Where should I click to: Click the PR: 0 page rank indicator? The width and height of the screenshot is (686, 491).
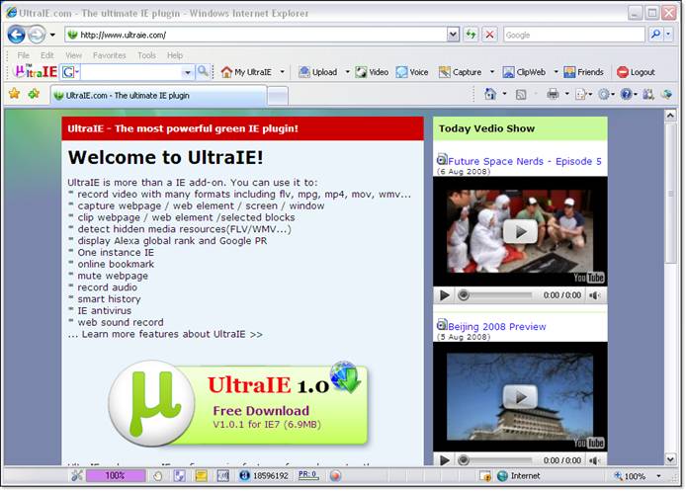click(x=308, y=475)
